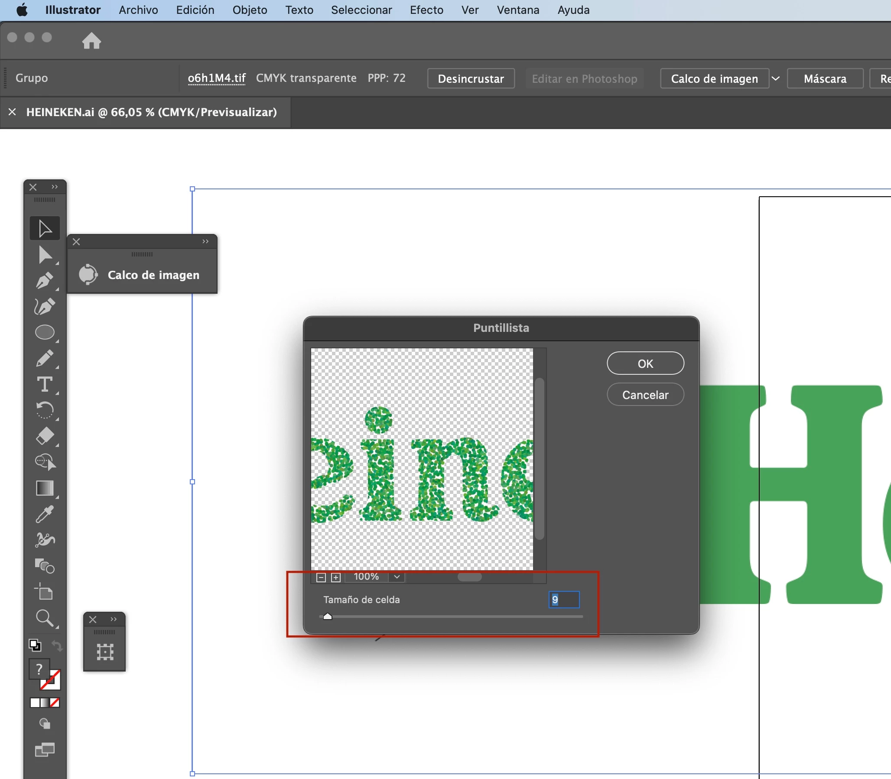
Task: Switch to HEINEKEN.ai document tab
Action: [151, 112]
